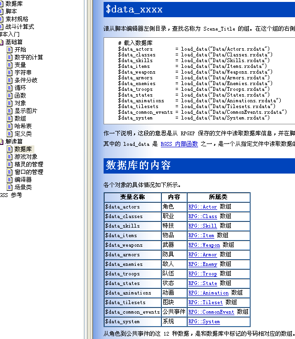Click the 各个对象的具体情况如下所示 sentence
295x339 pixels.
142,185
